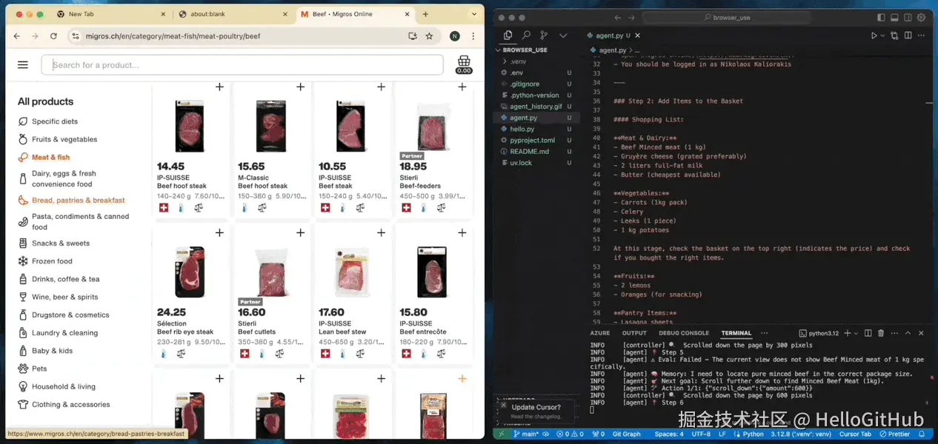Open Cursor settings gear in title bar
938x444 pixels.
[x=922, y=17]
